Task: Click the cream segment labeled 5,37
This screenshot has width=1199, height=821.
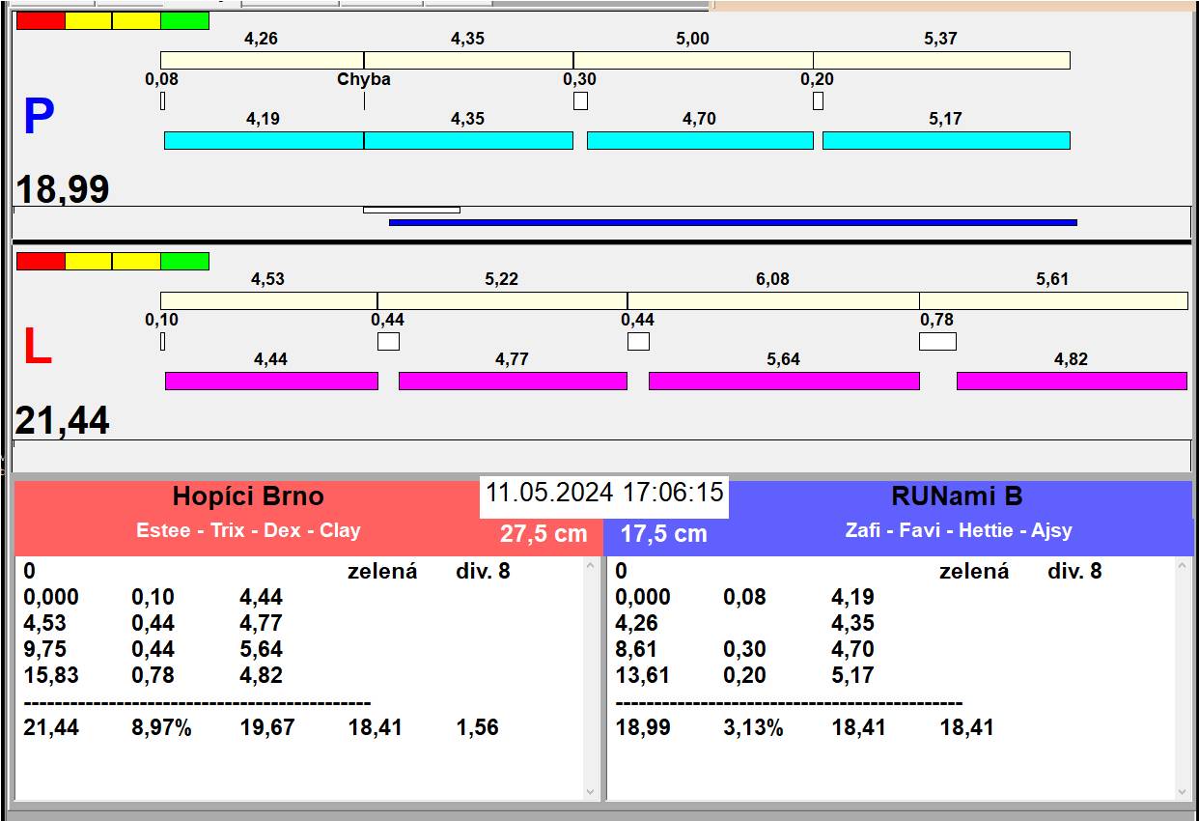Action: click(x=941, y=60)
